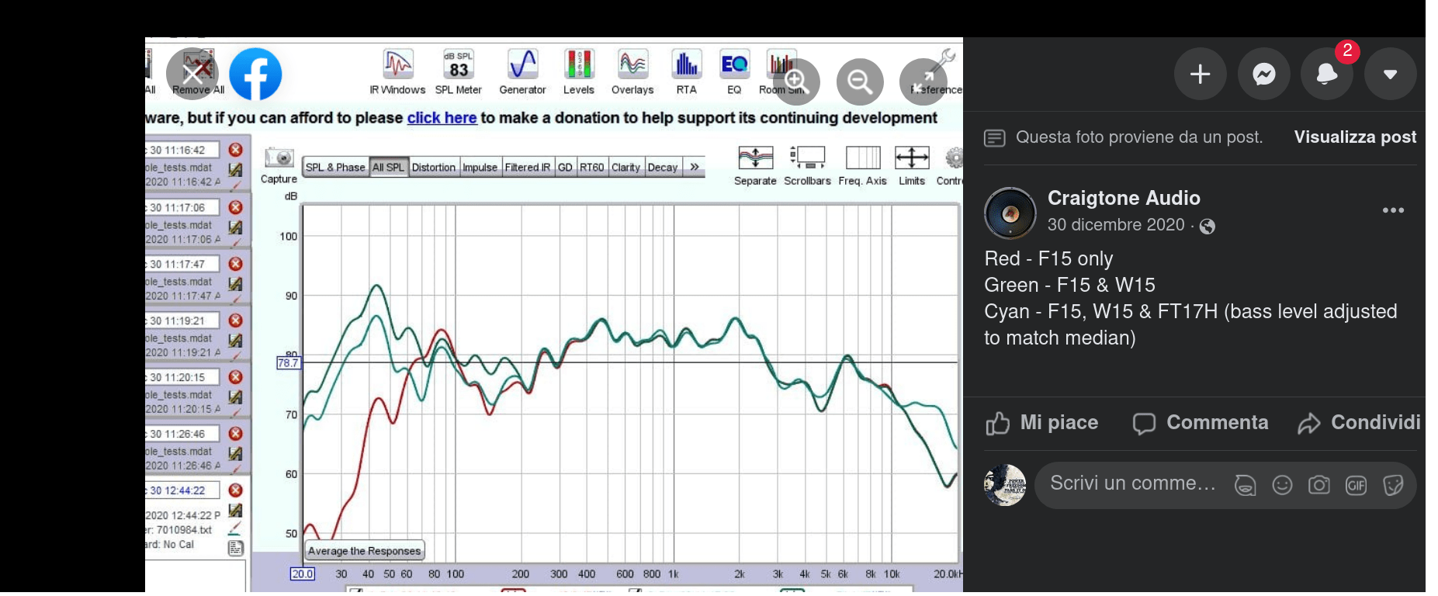This screenshot has width=1438, height=596.
Task: Remove the 11:16:42 measurement
Action: click(x=236, y=150)
